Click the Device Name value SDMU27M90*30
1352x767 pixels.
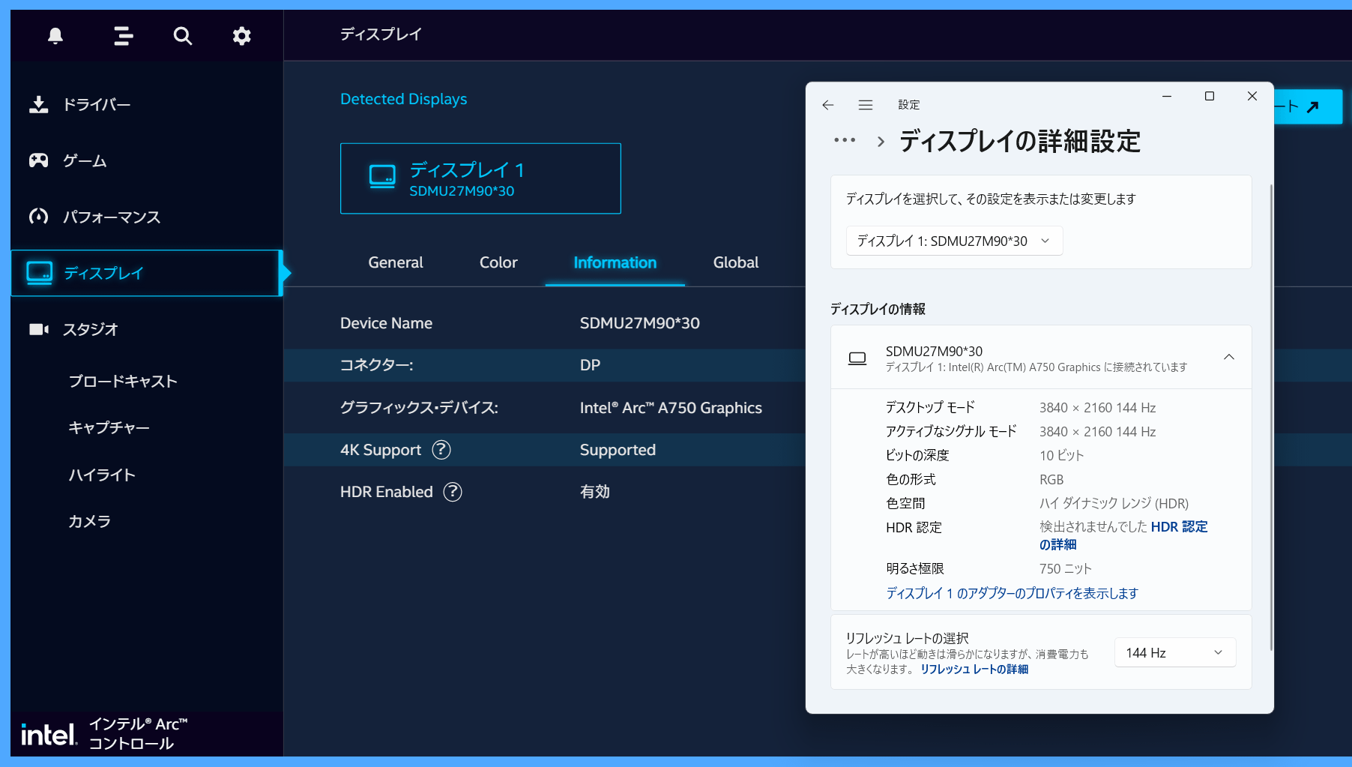640,323
